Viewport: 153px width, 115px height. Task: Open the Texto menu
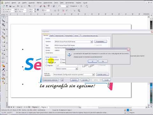tap(56, 3)
